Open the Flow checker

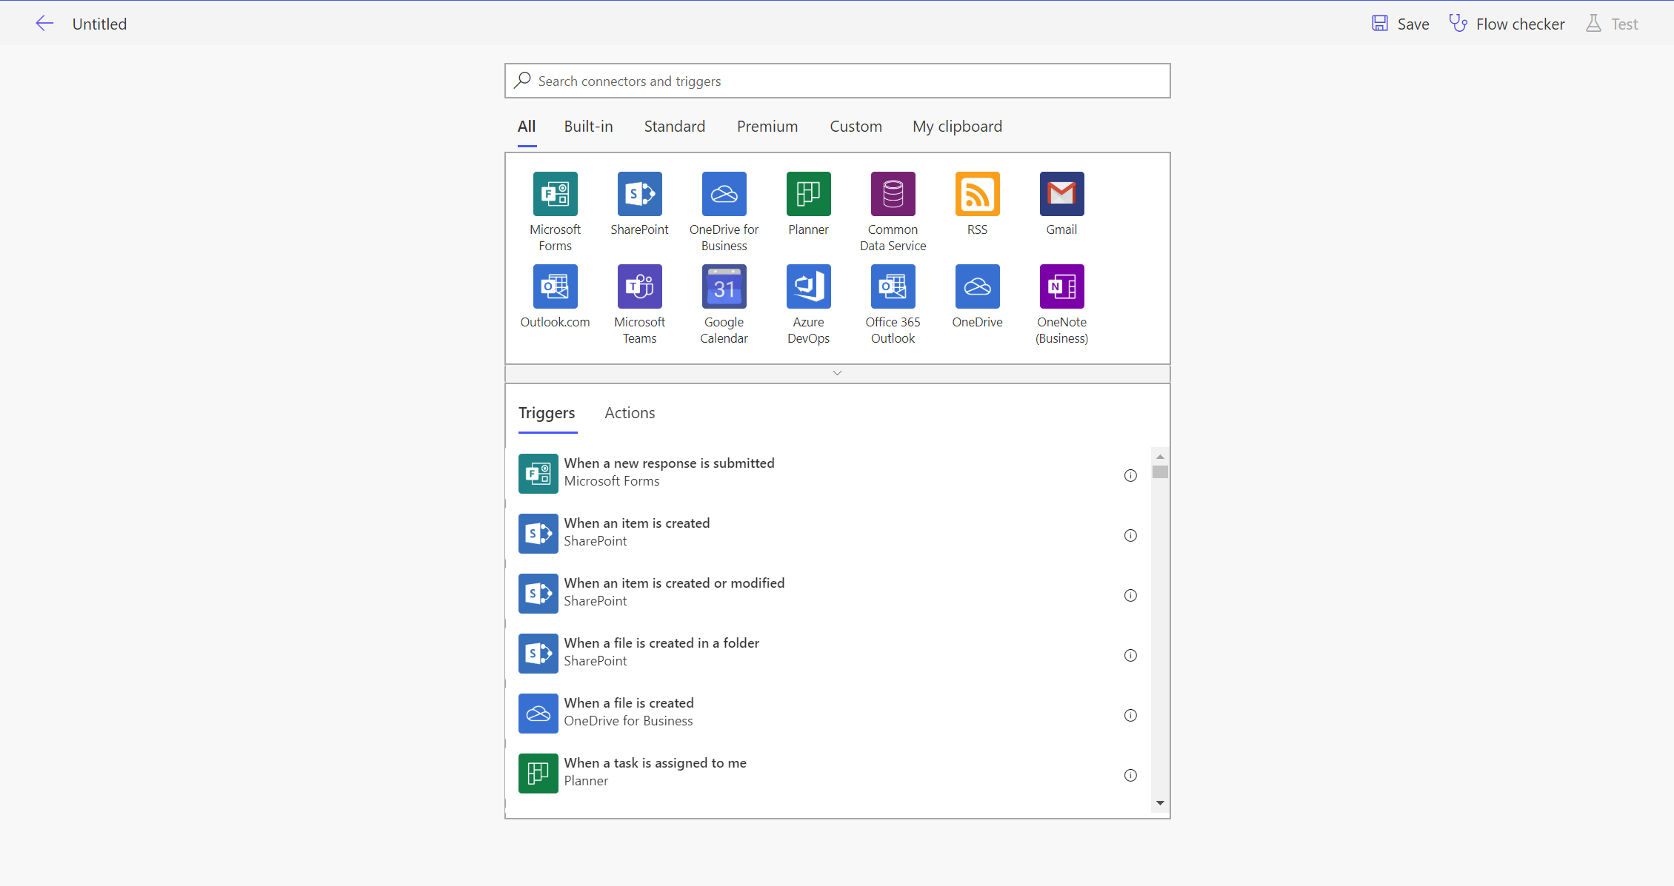click(1507, 24)
